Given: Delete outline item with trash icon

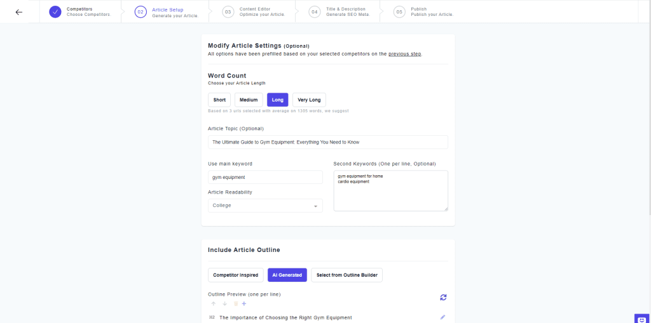Looking at the screenshot, I should (235, 304).
